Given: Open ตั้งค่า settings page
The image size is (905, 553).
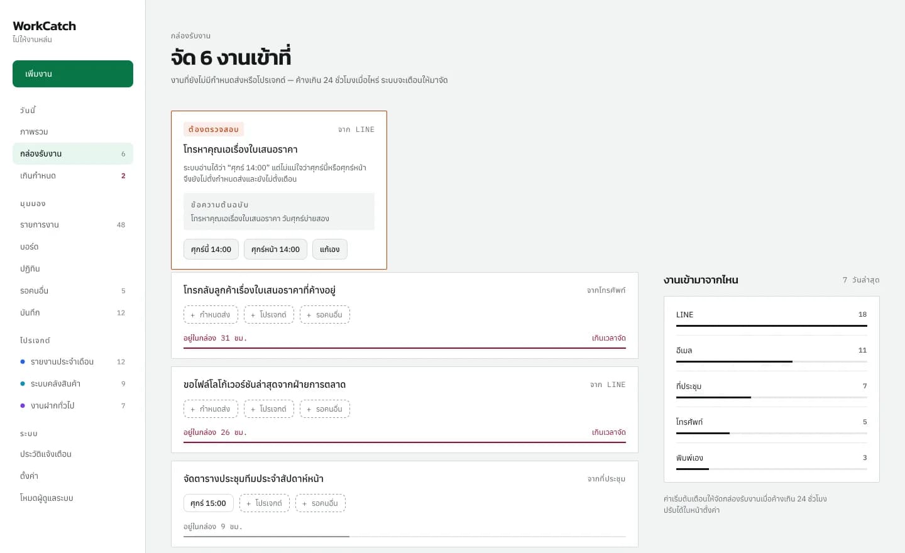Looking at the screenshot, I should 73,476.
